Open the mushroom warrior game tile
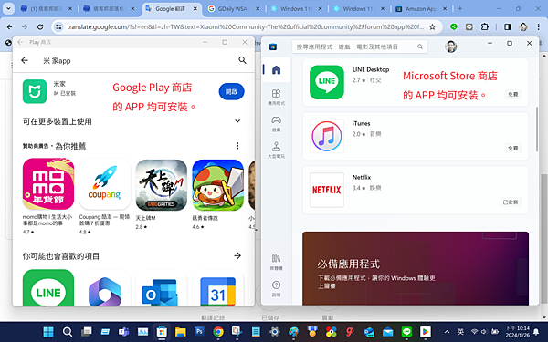 217,184
